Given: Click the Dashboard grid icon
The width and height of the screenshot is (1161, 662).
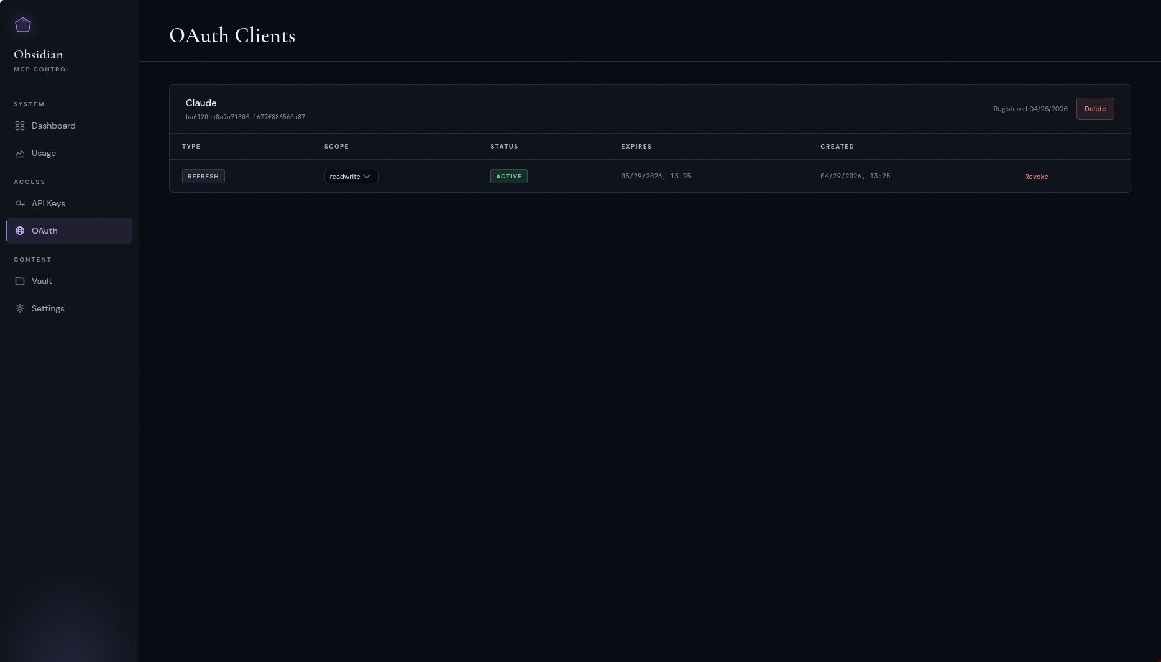Looking at the screenshot, I should [20, 126].
